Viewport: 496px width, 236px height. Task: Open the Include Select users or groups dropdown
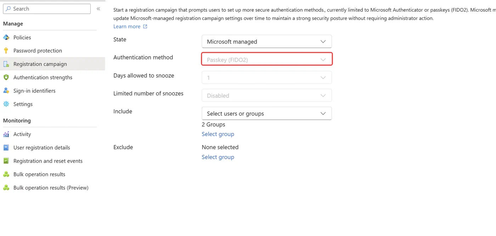click(x=267, y=113)
